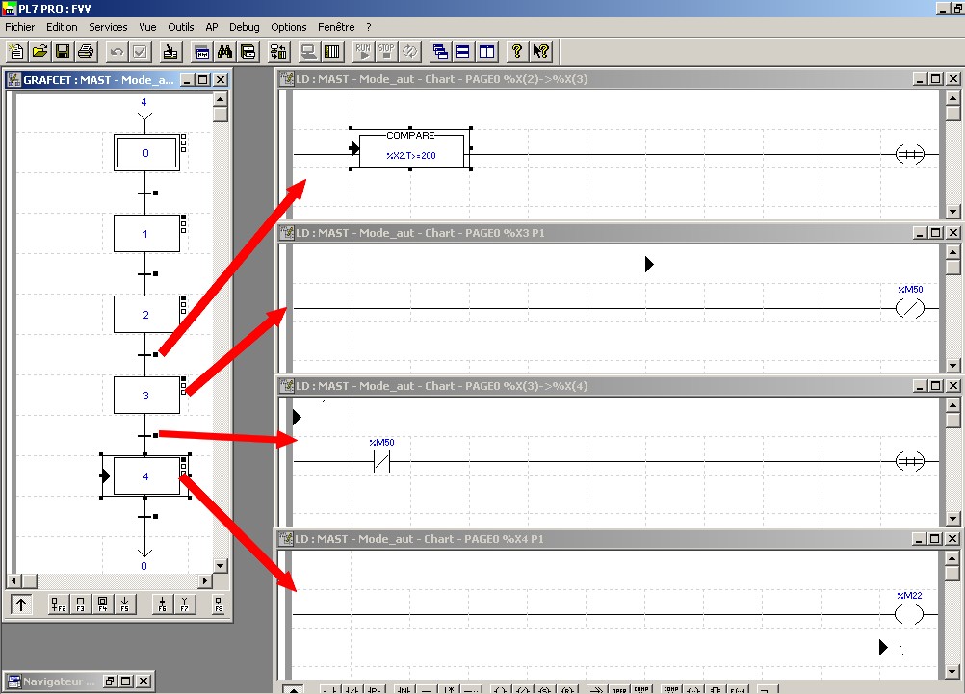The image size is (965, 694).
Task: Click the binoculars cross-reference icon
Action: pyautogui.click(x=224, y=52)
